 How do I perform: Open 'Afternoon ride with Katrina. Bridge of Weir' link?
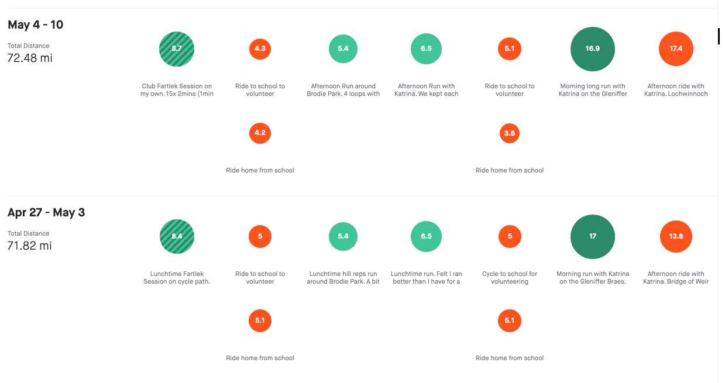(676, 278)
